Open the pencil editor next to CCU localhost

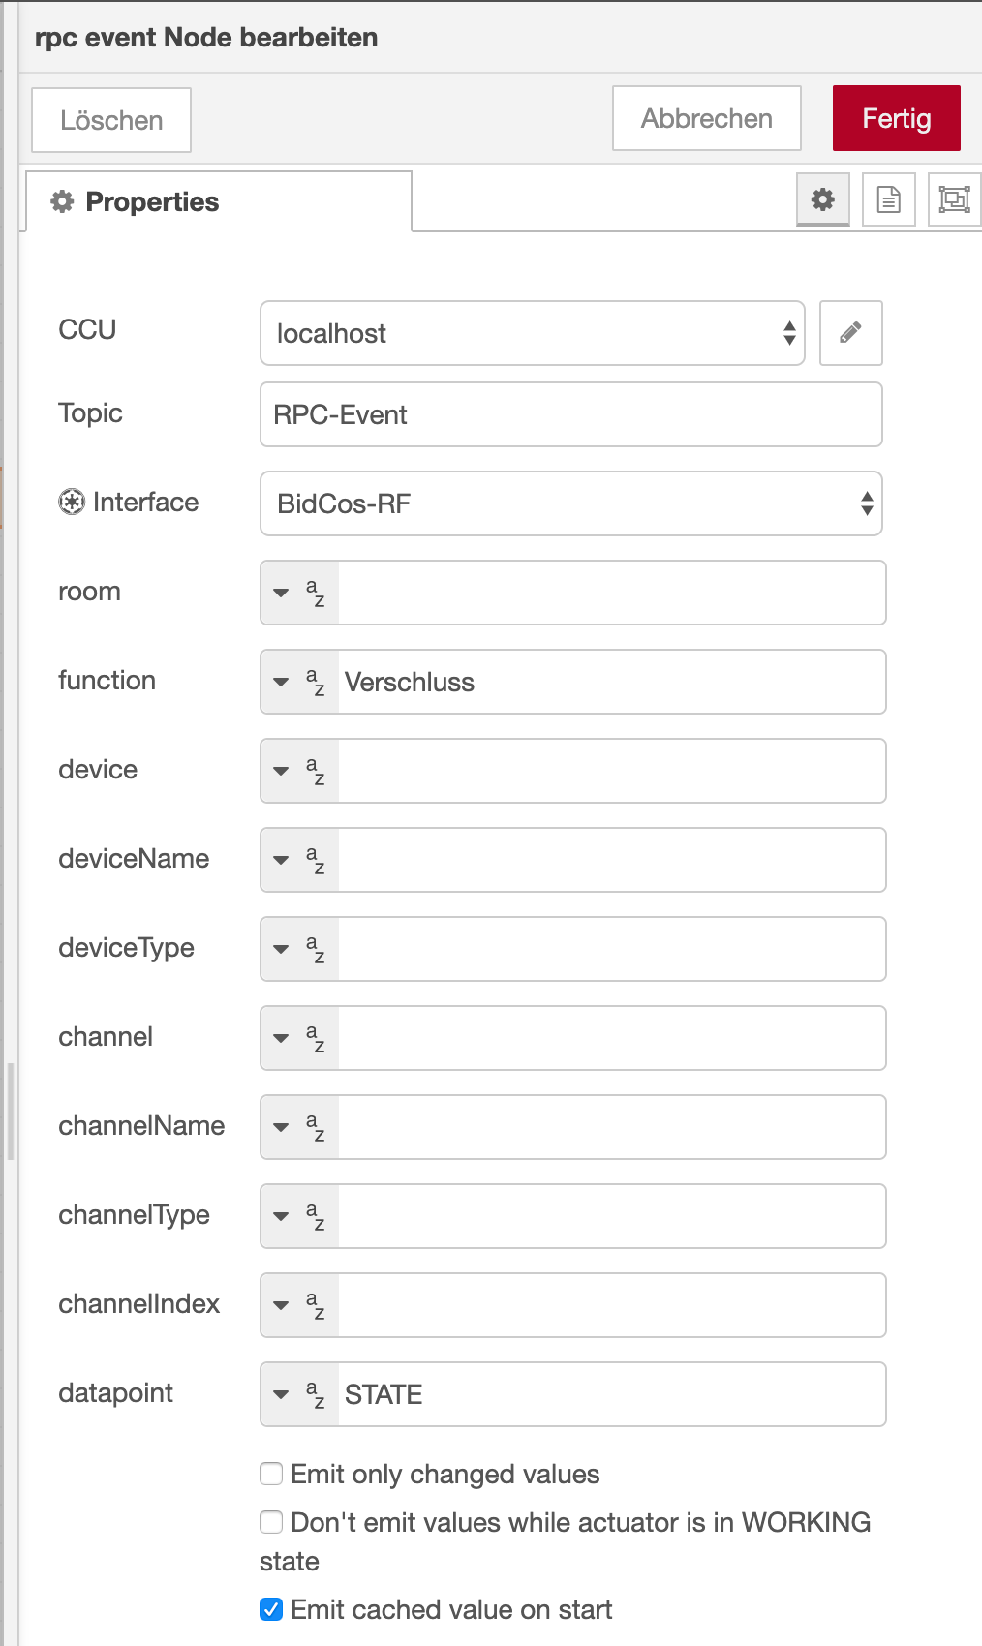point(850,333)
